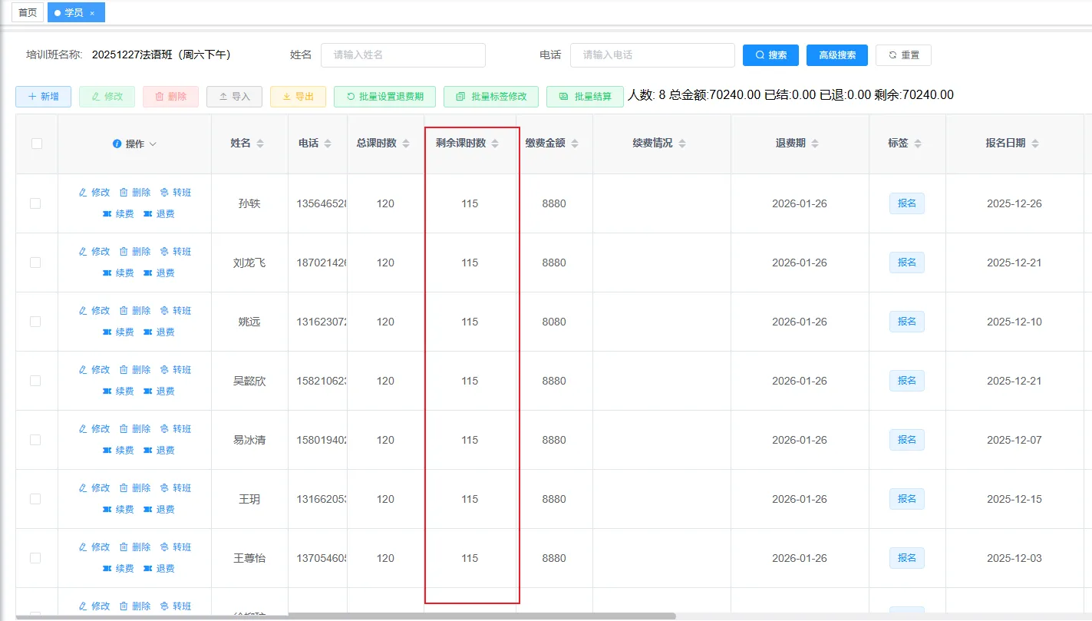Tick the select-all checkbox in table header

click(x=37, y=144)
